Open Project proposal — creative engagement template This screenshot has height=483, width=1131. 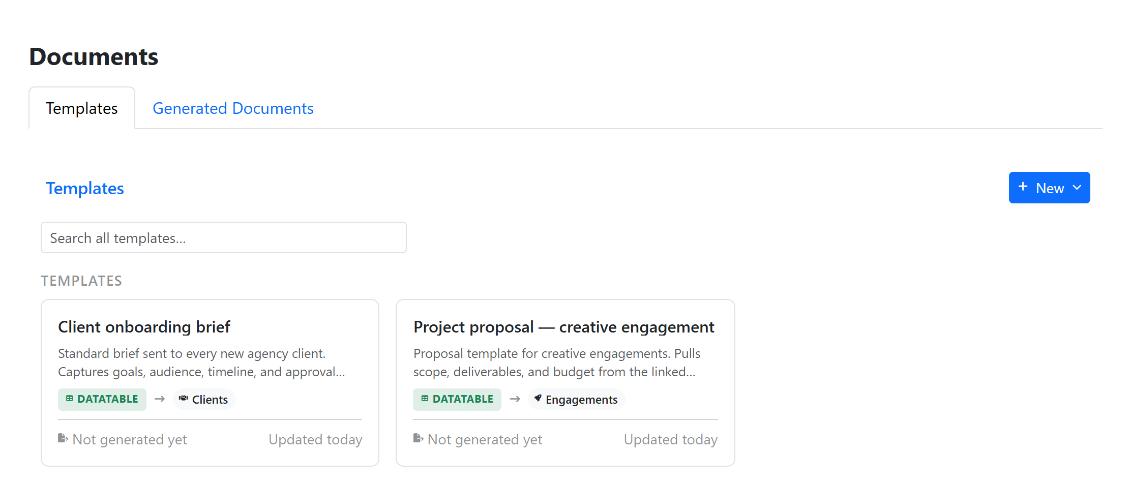tap(564, 327)
